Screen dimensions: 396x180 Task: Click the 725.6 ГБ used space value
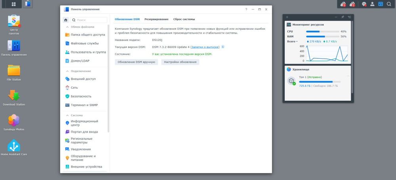tap(305, 86)
